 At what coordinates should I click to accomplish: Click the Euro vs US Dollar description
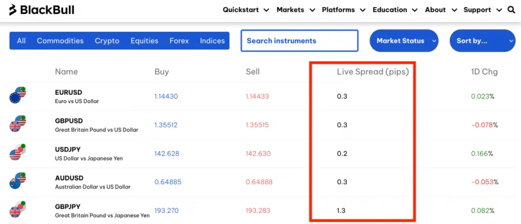[77, 101]
